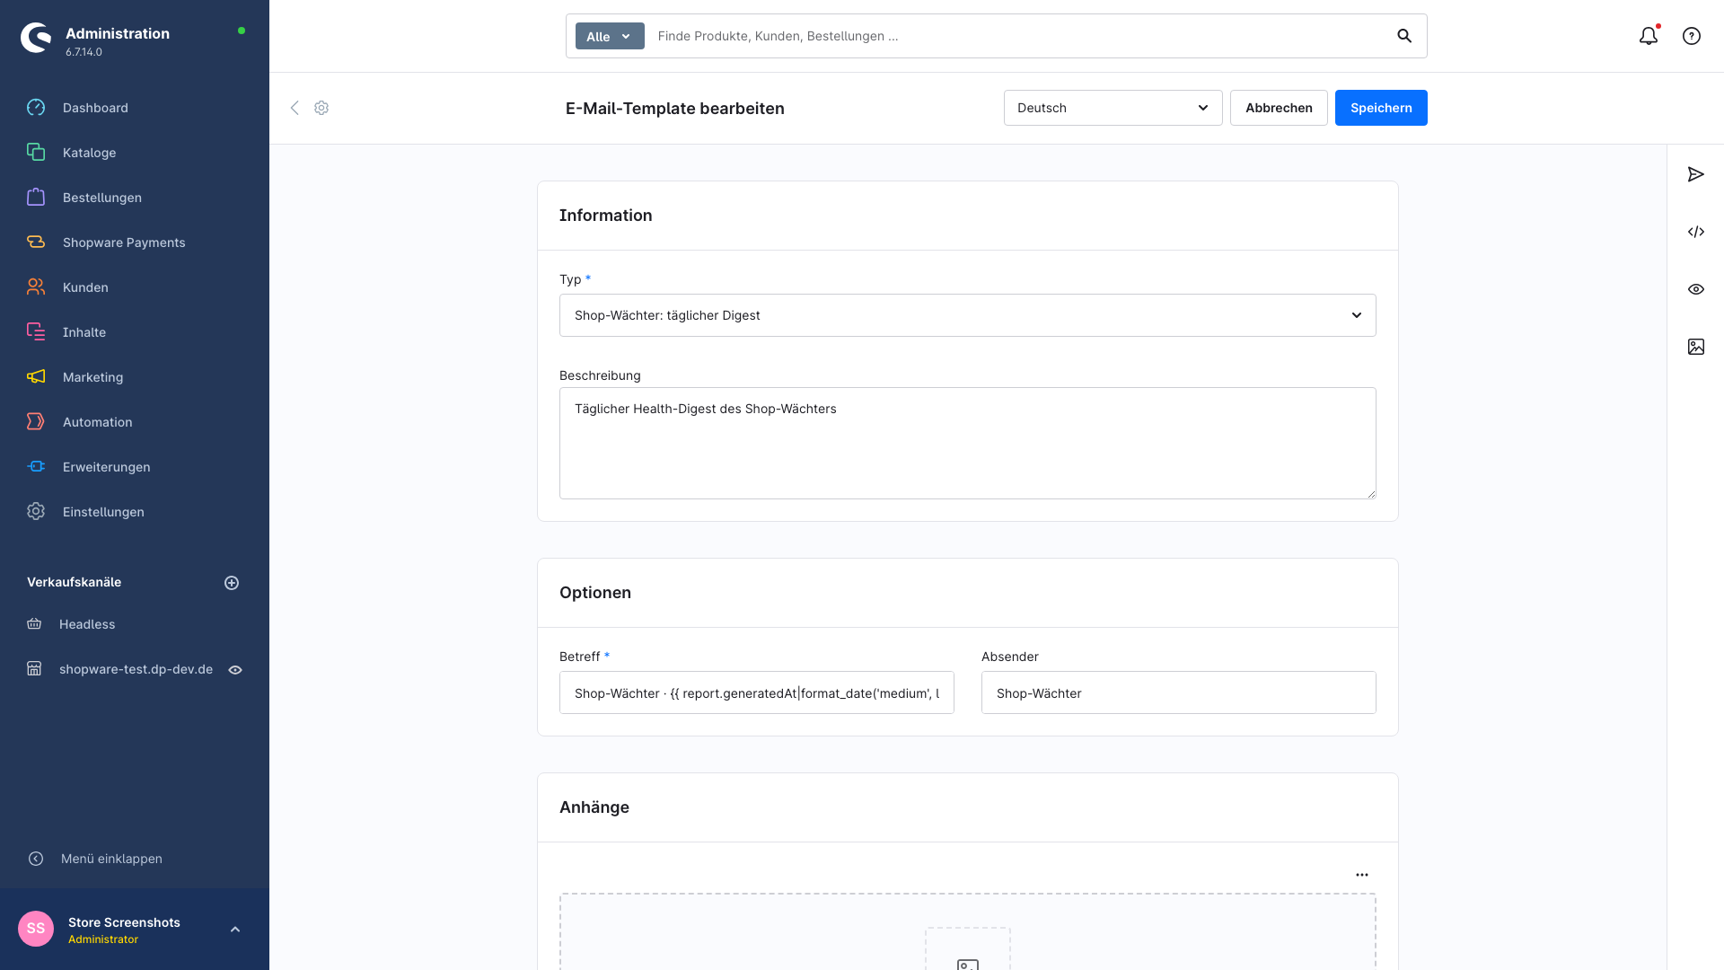1724x970 pixels.
Task: Open shopware-test.dp-dev.de sales channel
Action: (x=136, y=669)
